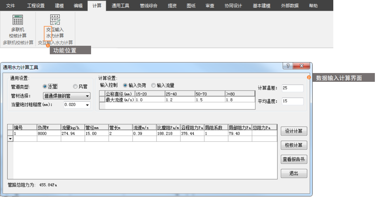Open the 交互输入水力计算 tool icon
This screenshot has width=377, height=197.
55,20
